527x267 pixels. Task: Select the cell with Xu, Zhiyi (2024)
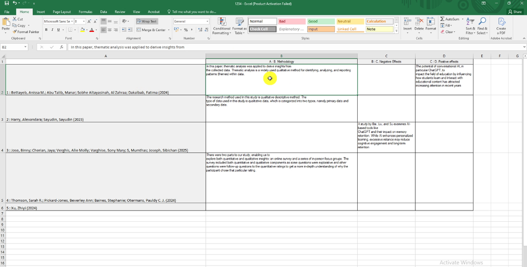(106, 207)
